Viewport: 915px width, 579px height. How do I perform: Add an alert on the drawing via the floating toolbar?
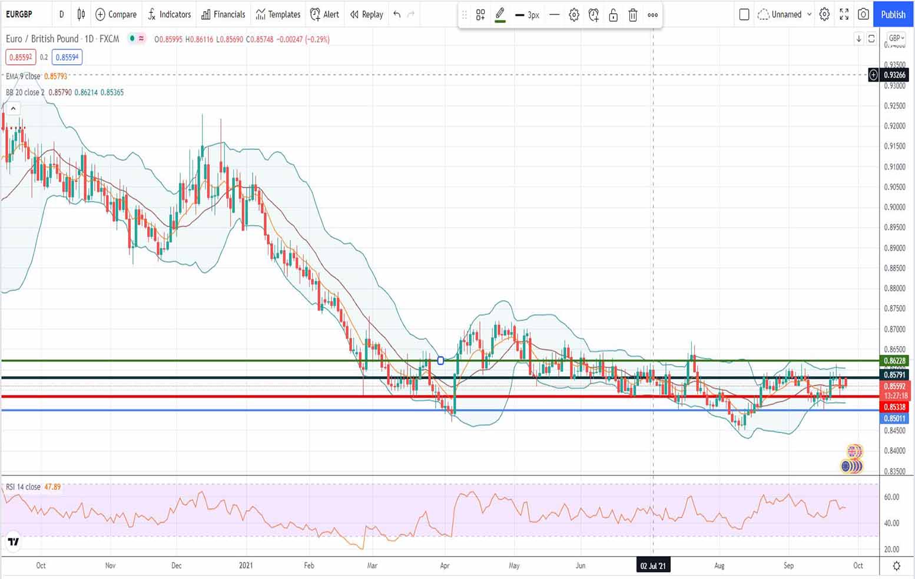[594, 15]
